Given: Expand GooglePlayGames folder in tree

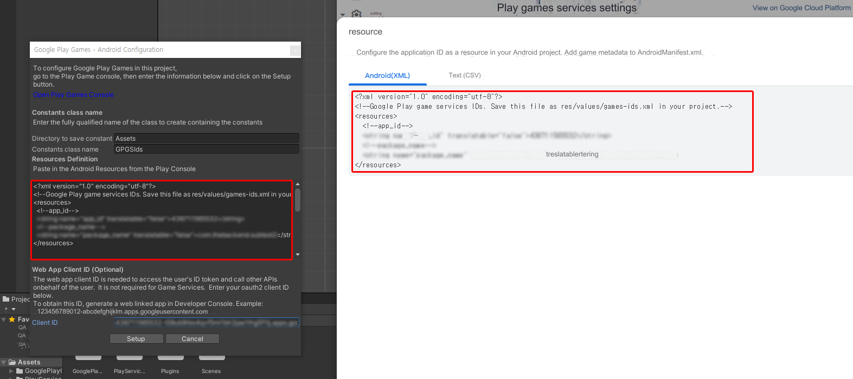Looking at the screenshot, I should (11, 371).
